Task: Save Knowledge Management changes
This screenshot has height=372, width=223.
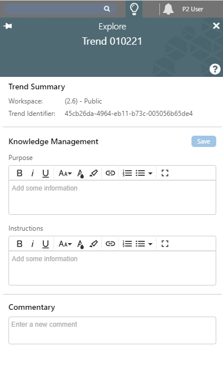Action: tap(204, 141)
